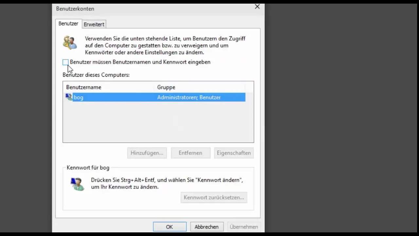Click the 'Benutzer dieses Computers:' label
419x236 pixels.
[x=96, y=75]
